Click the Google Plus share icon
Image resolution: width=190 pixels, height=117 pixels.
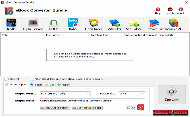click(x=141, y=107)
